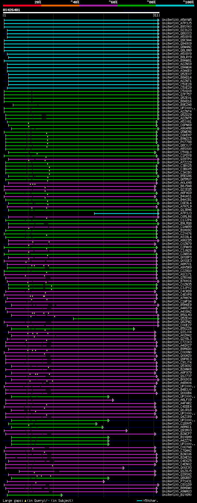Viewport: 197px width, 503px height.
Task: Select the UniRef100_Q53692 label
Action: (177, 366)
